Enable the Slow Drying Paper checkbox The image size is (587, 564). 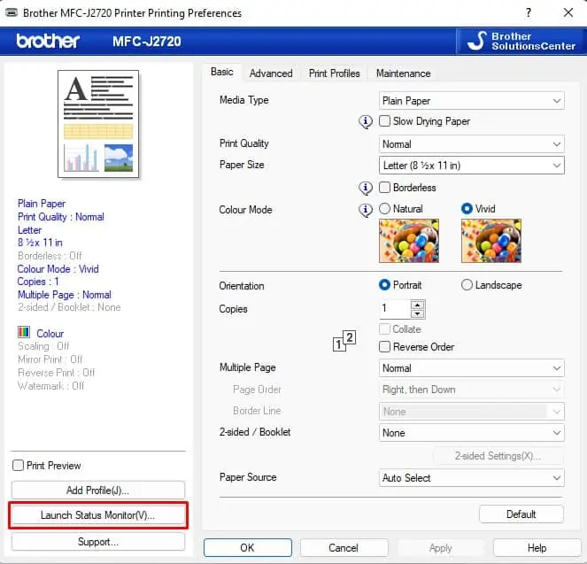point(384,121)
